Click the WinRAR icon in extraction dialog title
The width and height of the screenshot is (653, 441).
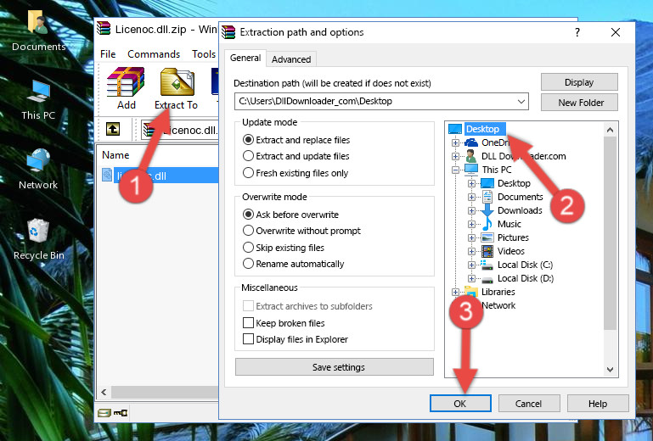point(228,32)
